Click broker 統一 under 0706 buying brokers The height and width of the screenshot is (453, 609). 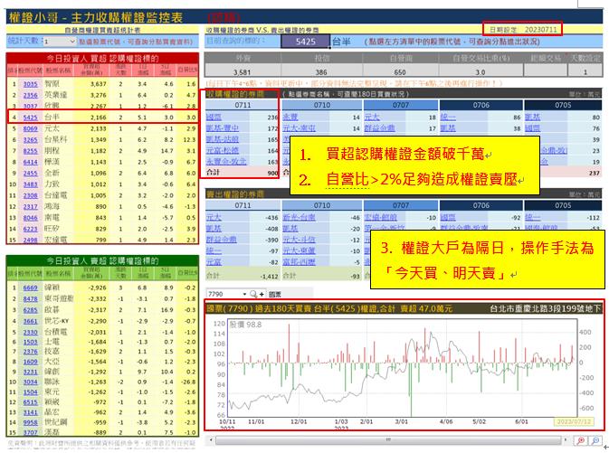[x=448, y=117]
